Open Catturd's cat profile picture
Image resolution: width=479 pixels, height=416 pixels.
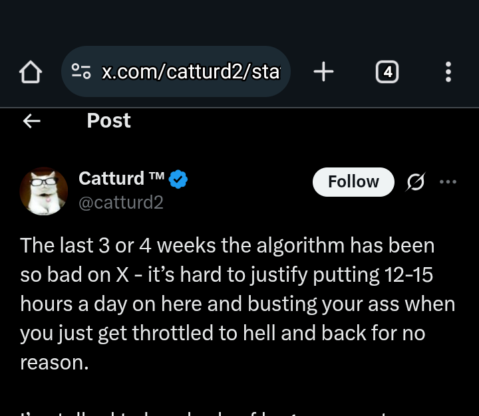[44, 191]
